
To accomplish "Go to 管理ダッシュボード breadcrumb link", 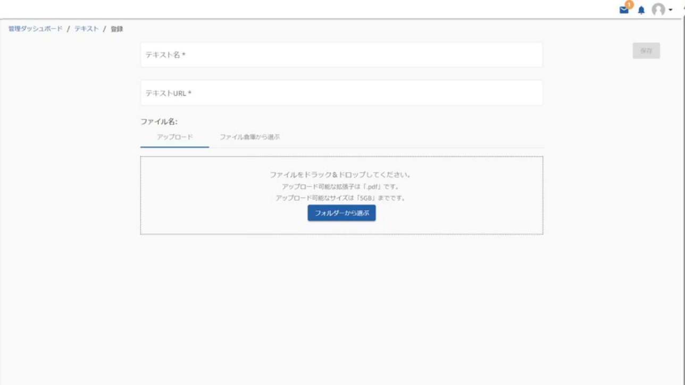I will (36, 29).
